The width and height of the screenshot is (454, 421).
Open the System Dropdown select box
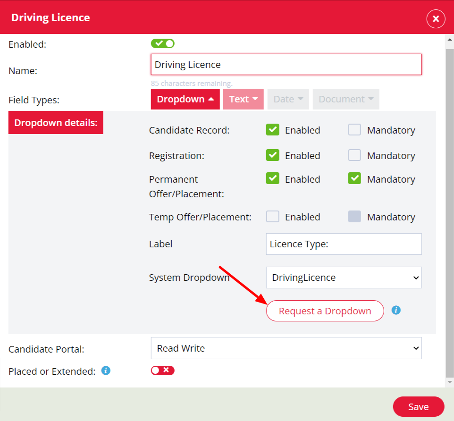[x=344, y=278]
